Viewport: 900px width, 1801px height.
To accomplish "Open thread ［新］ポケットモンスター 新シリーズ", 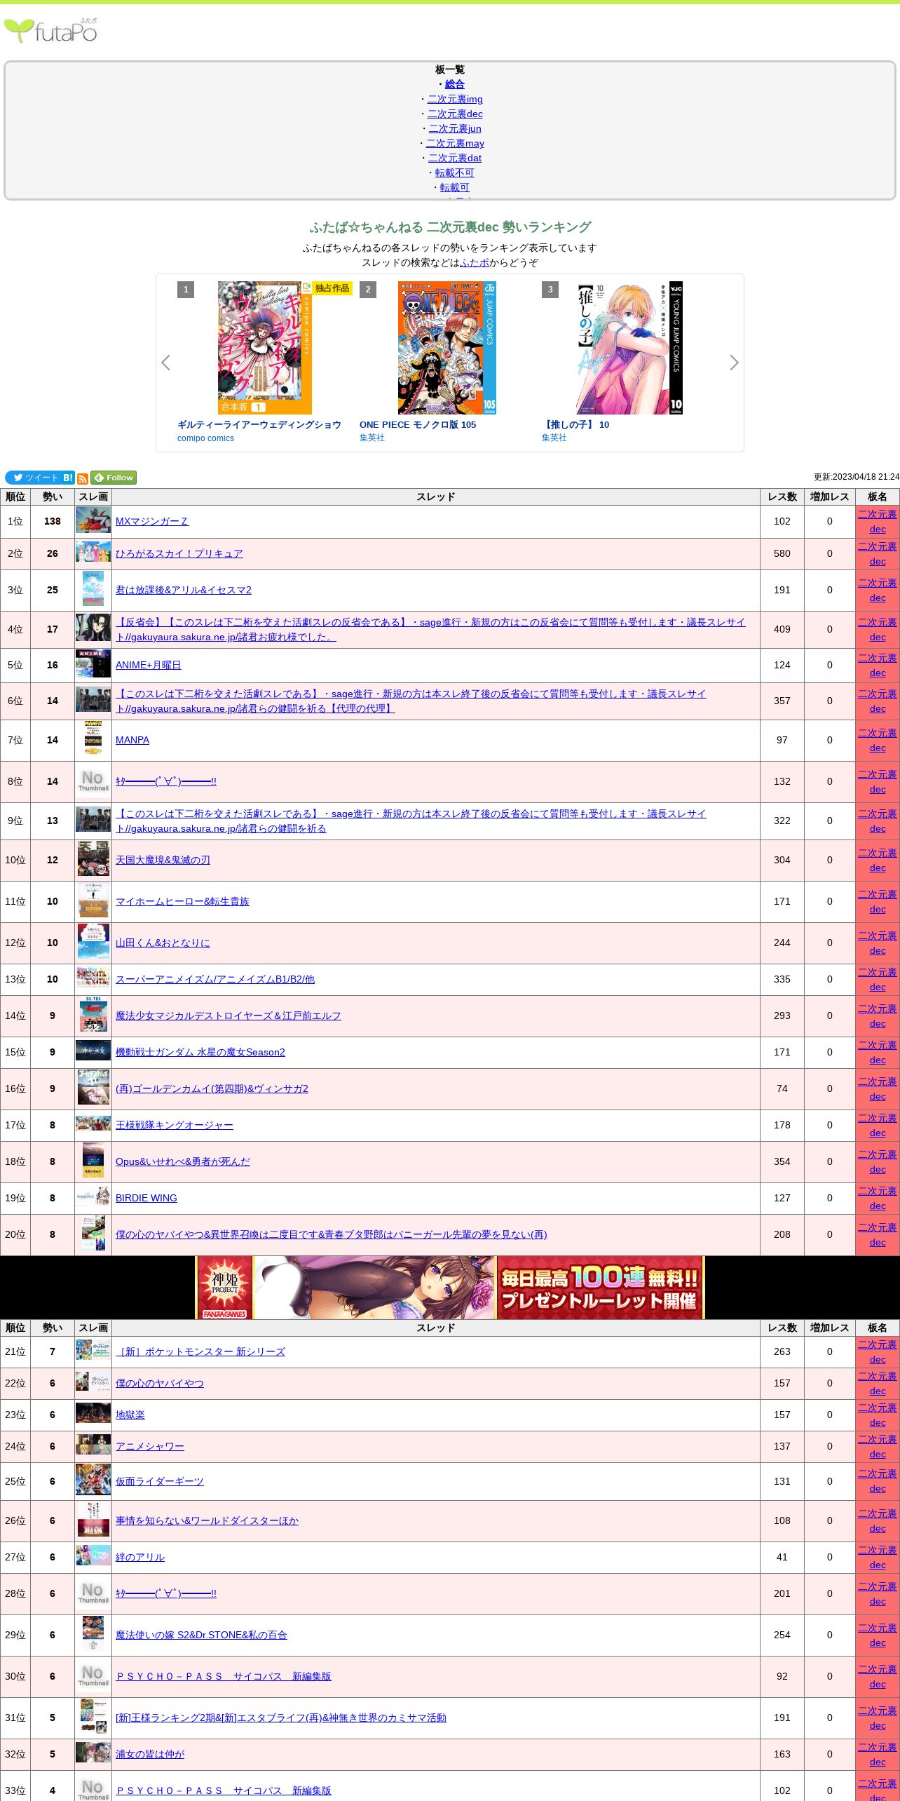I will pyautogui.click(x=200, y=1351).
